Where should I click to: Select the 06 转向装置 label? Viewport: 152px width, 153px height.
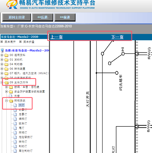(x=17, y=69)
